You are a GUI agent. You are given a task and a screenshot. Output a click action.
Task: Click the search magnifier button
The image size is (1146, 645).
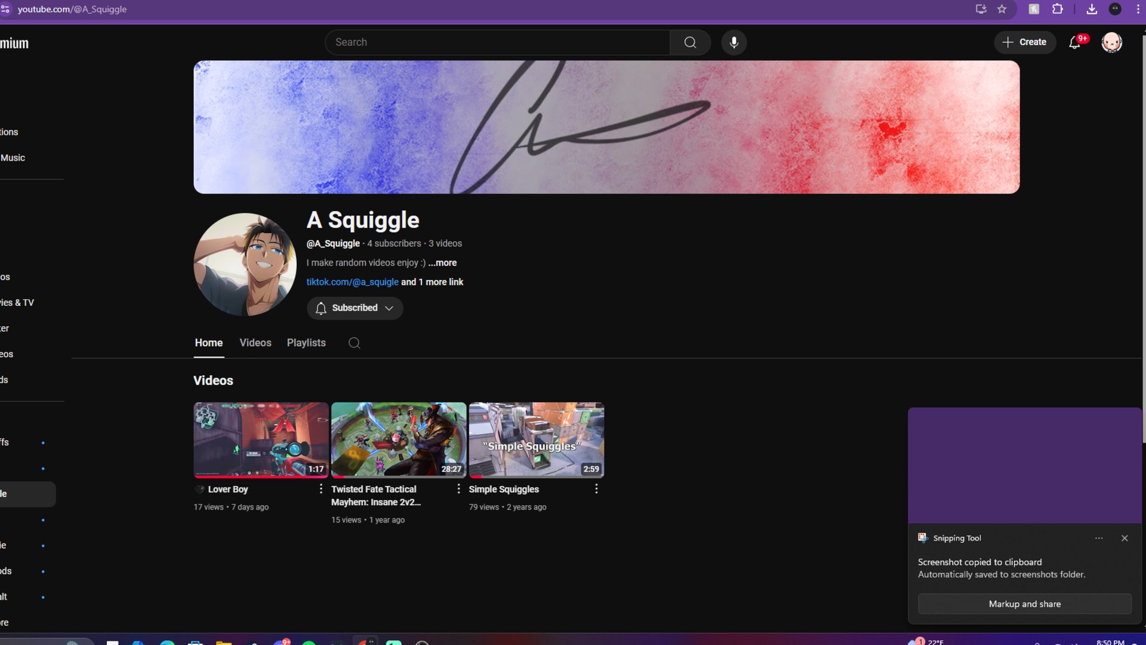[x=690, y=42]
